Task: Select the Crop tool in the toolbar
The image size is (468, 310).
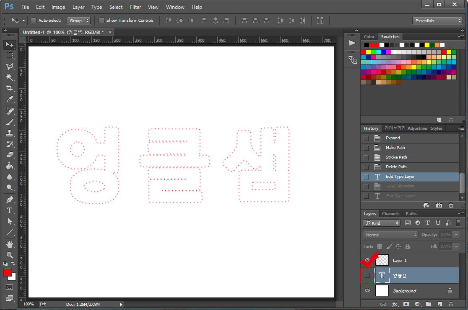Action: click(x=9, y=88)
